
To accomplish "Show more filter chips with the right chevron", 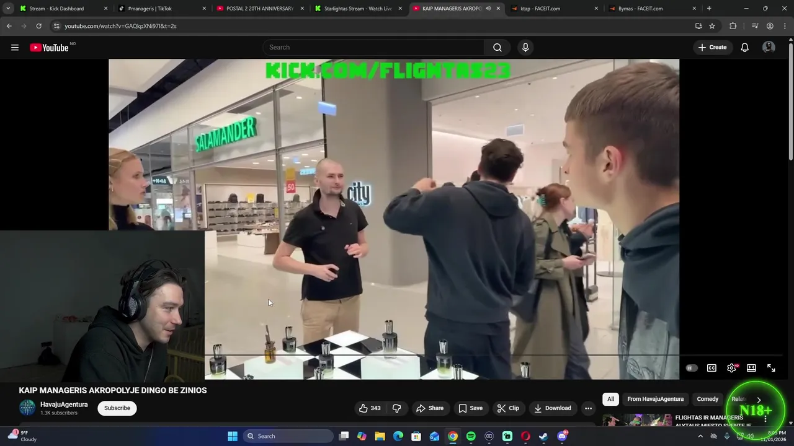I will tap(759, 400).
